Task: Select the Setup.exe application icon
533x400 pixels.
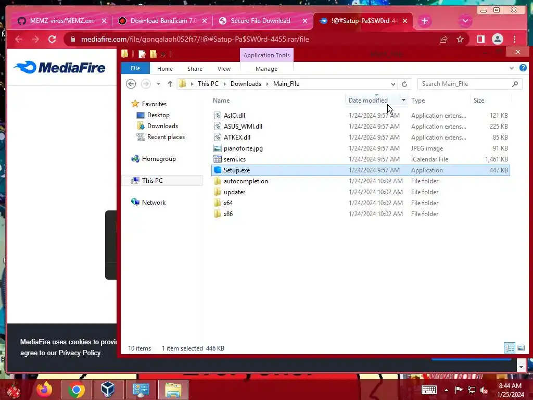Action: 218,170
